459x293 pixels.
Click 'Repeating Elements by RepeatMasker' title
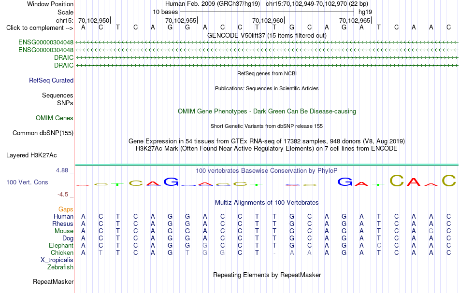point(267,275)
